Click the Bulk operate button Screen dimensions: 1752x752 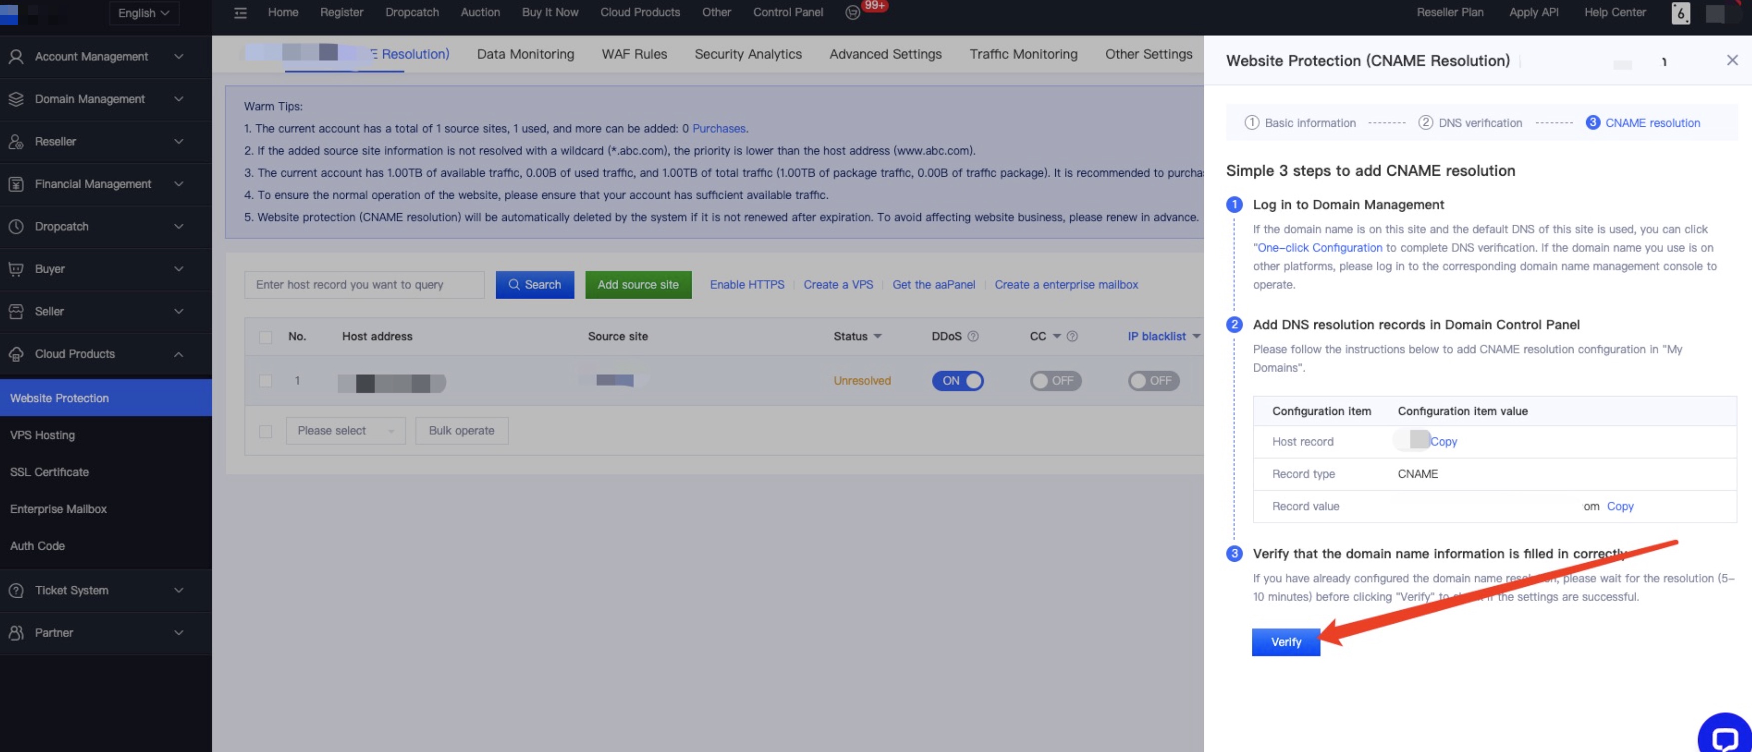pos(462,431)
